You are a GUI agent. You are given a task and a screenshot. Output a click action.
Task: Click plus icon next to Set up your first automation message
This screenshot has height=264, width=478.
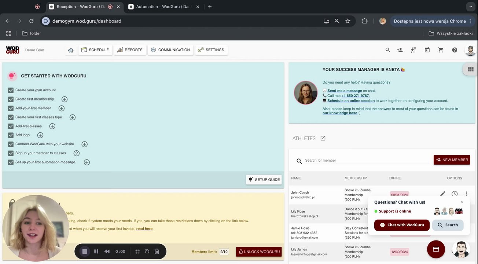coord(87,162)
